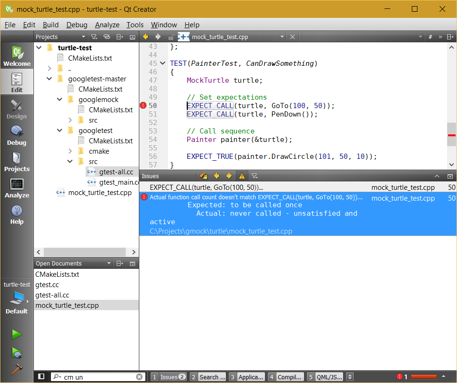The height and width of the screenshot is (383, 457).
Task: Click the green Run button
Action: click(17, 335)
